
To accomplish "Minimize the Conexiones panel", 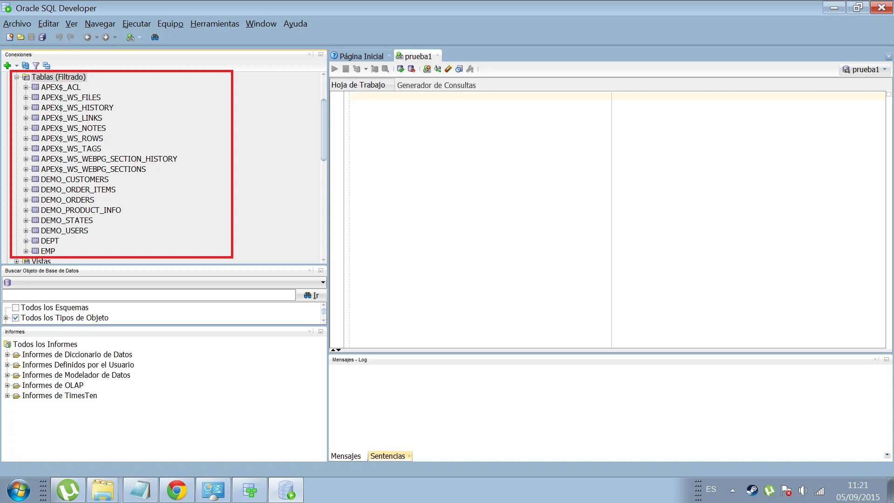I will pyautogui.click(x=321, y=54).
